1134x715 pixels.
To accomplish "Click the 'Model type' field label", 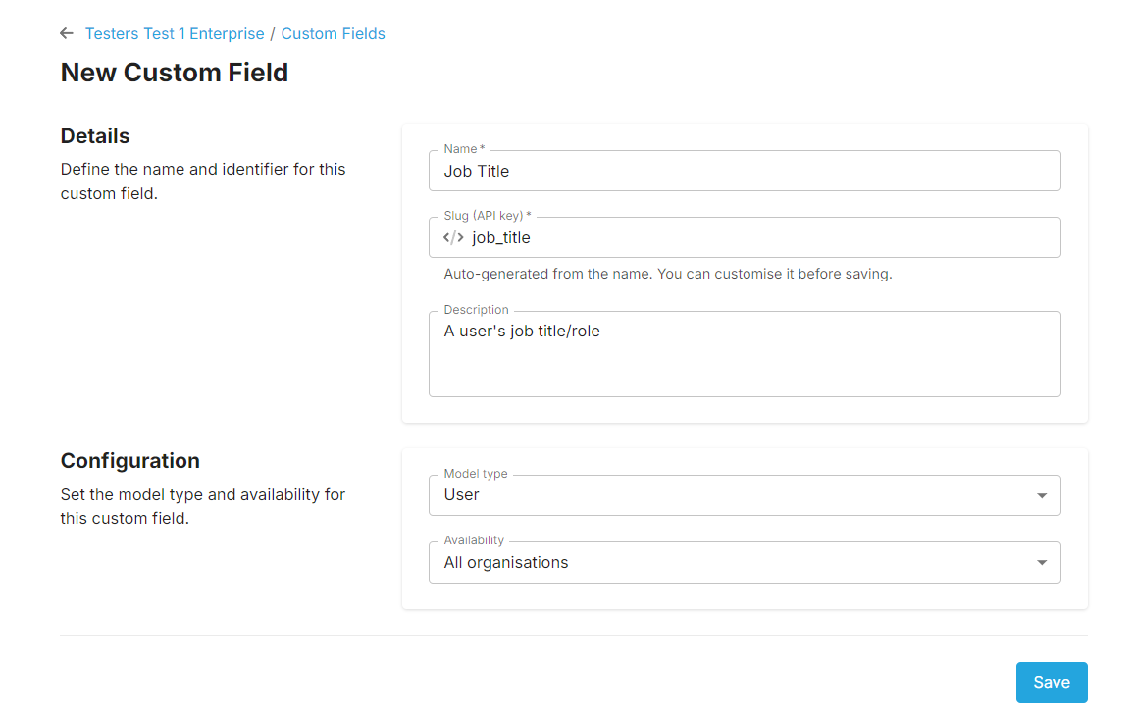I will (x=476, y=474).
